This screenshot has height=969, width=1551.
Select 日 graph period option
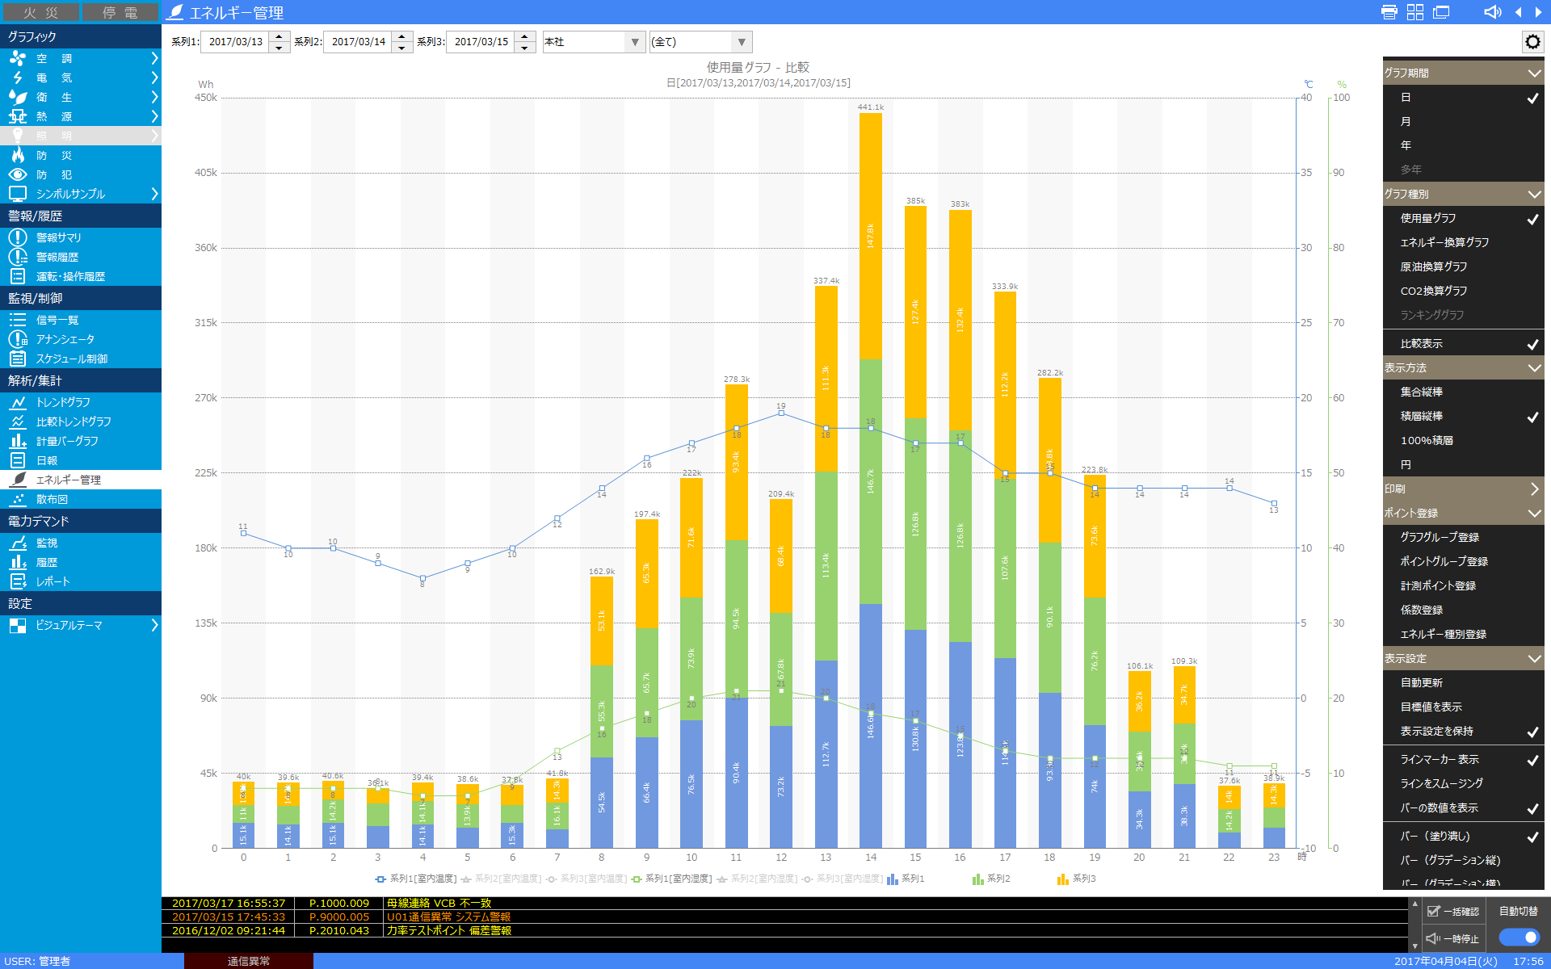click(1464, 97)
